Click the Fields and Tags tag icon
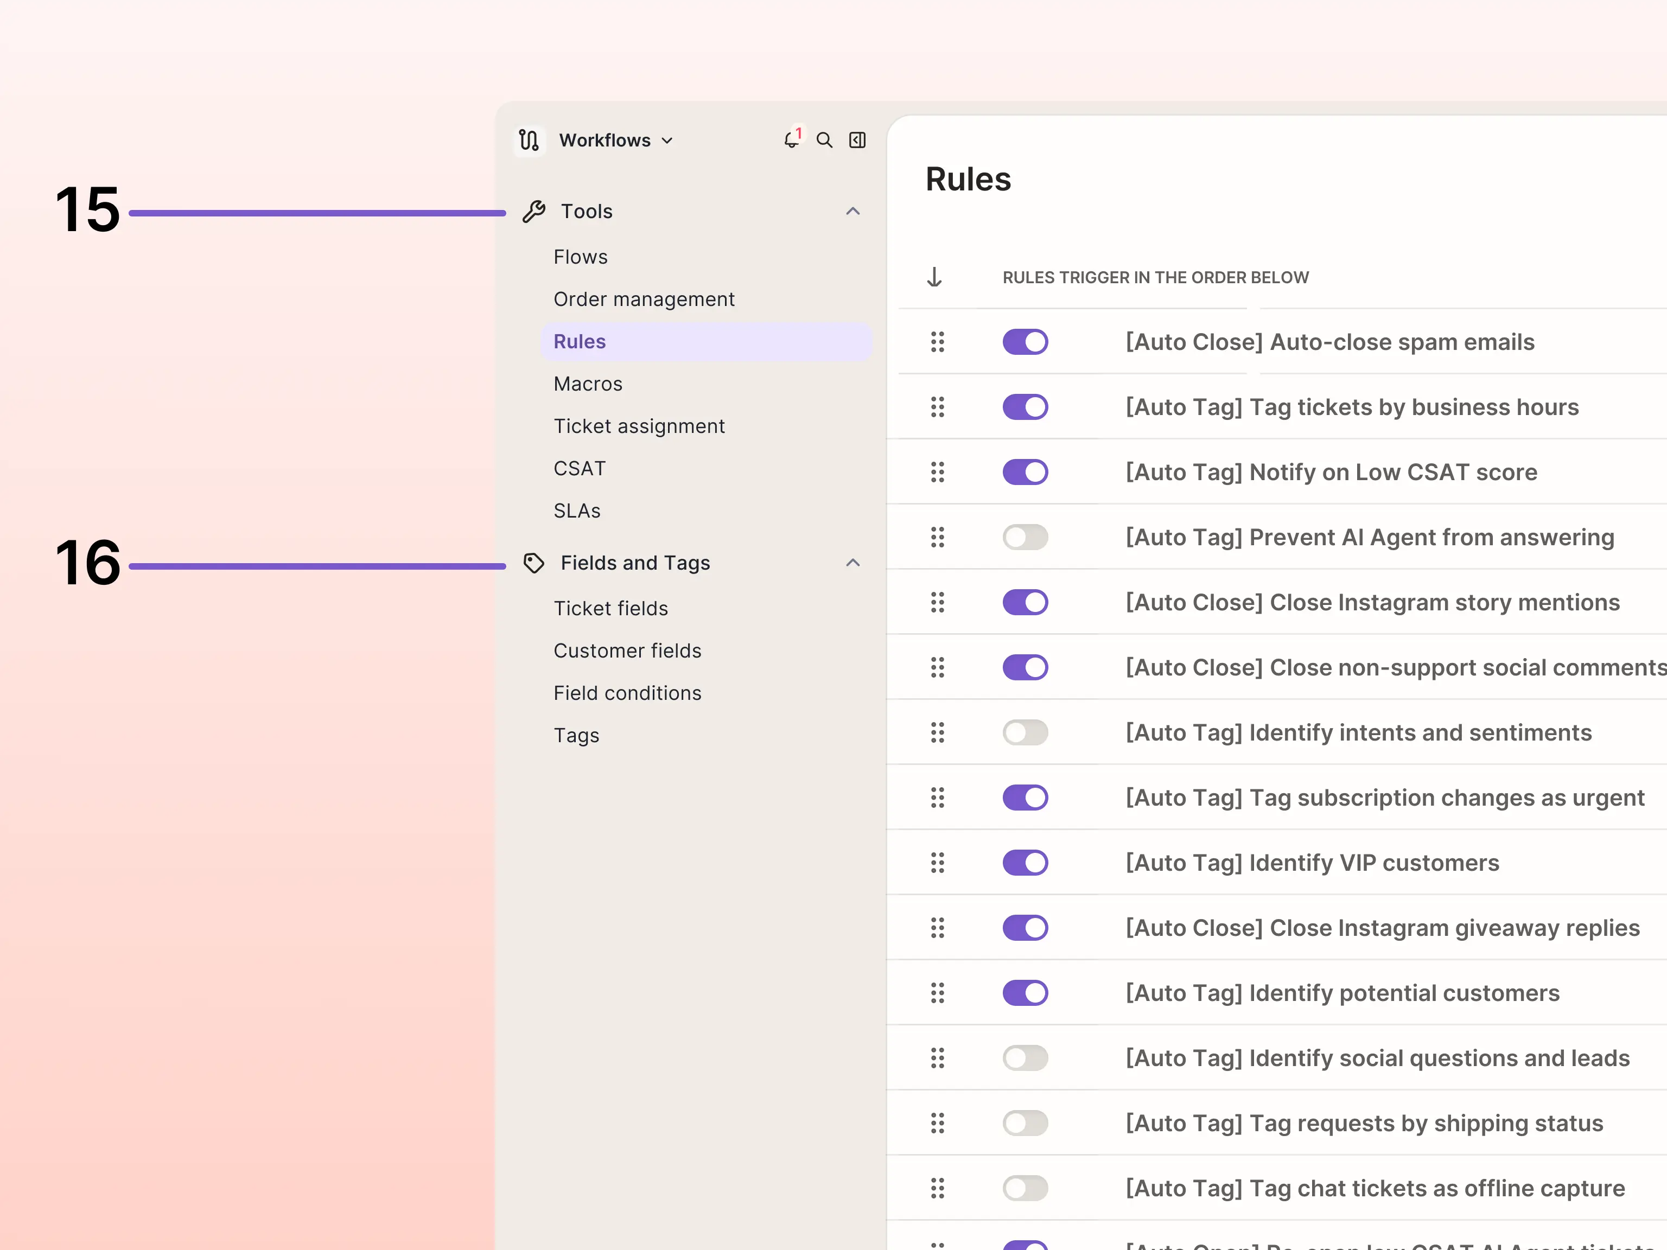1667x1250 pixels. click(533, 563)
